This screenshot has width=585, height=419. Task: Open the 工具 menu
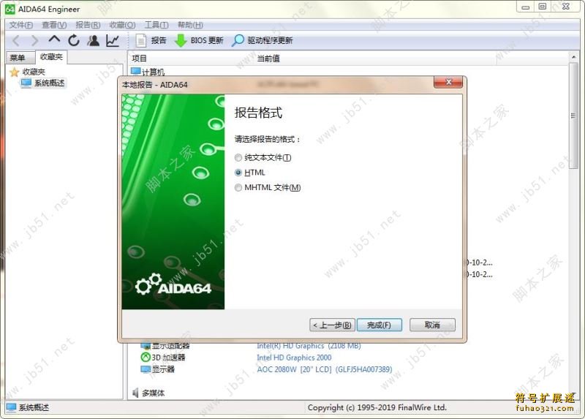point(156,25)
